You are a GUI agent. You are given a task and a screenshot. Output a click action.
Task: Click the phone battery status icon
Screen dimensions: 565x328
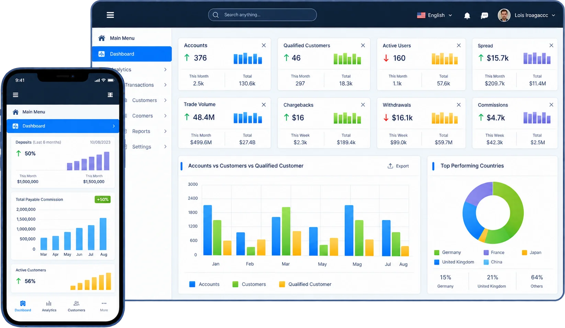point(111,80)
